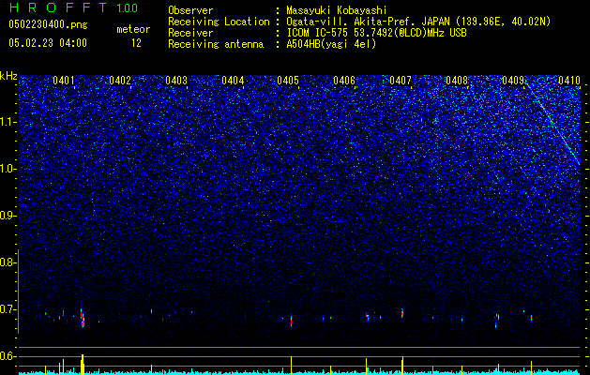The height and width of the screenshot is (375, 590).
Task: Click the meteor count label
Action: point(133,29)
